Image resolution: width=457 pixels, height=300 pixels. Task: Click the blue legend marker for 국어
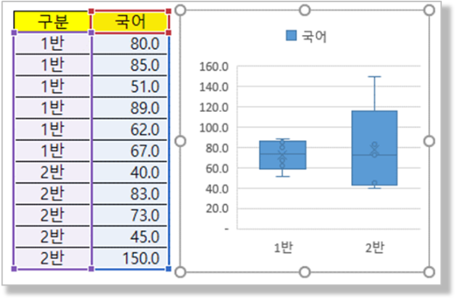(291, 36)
